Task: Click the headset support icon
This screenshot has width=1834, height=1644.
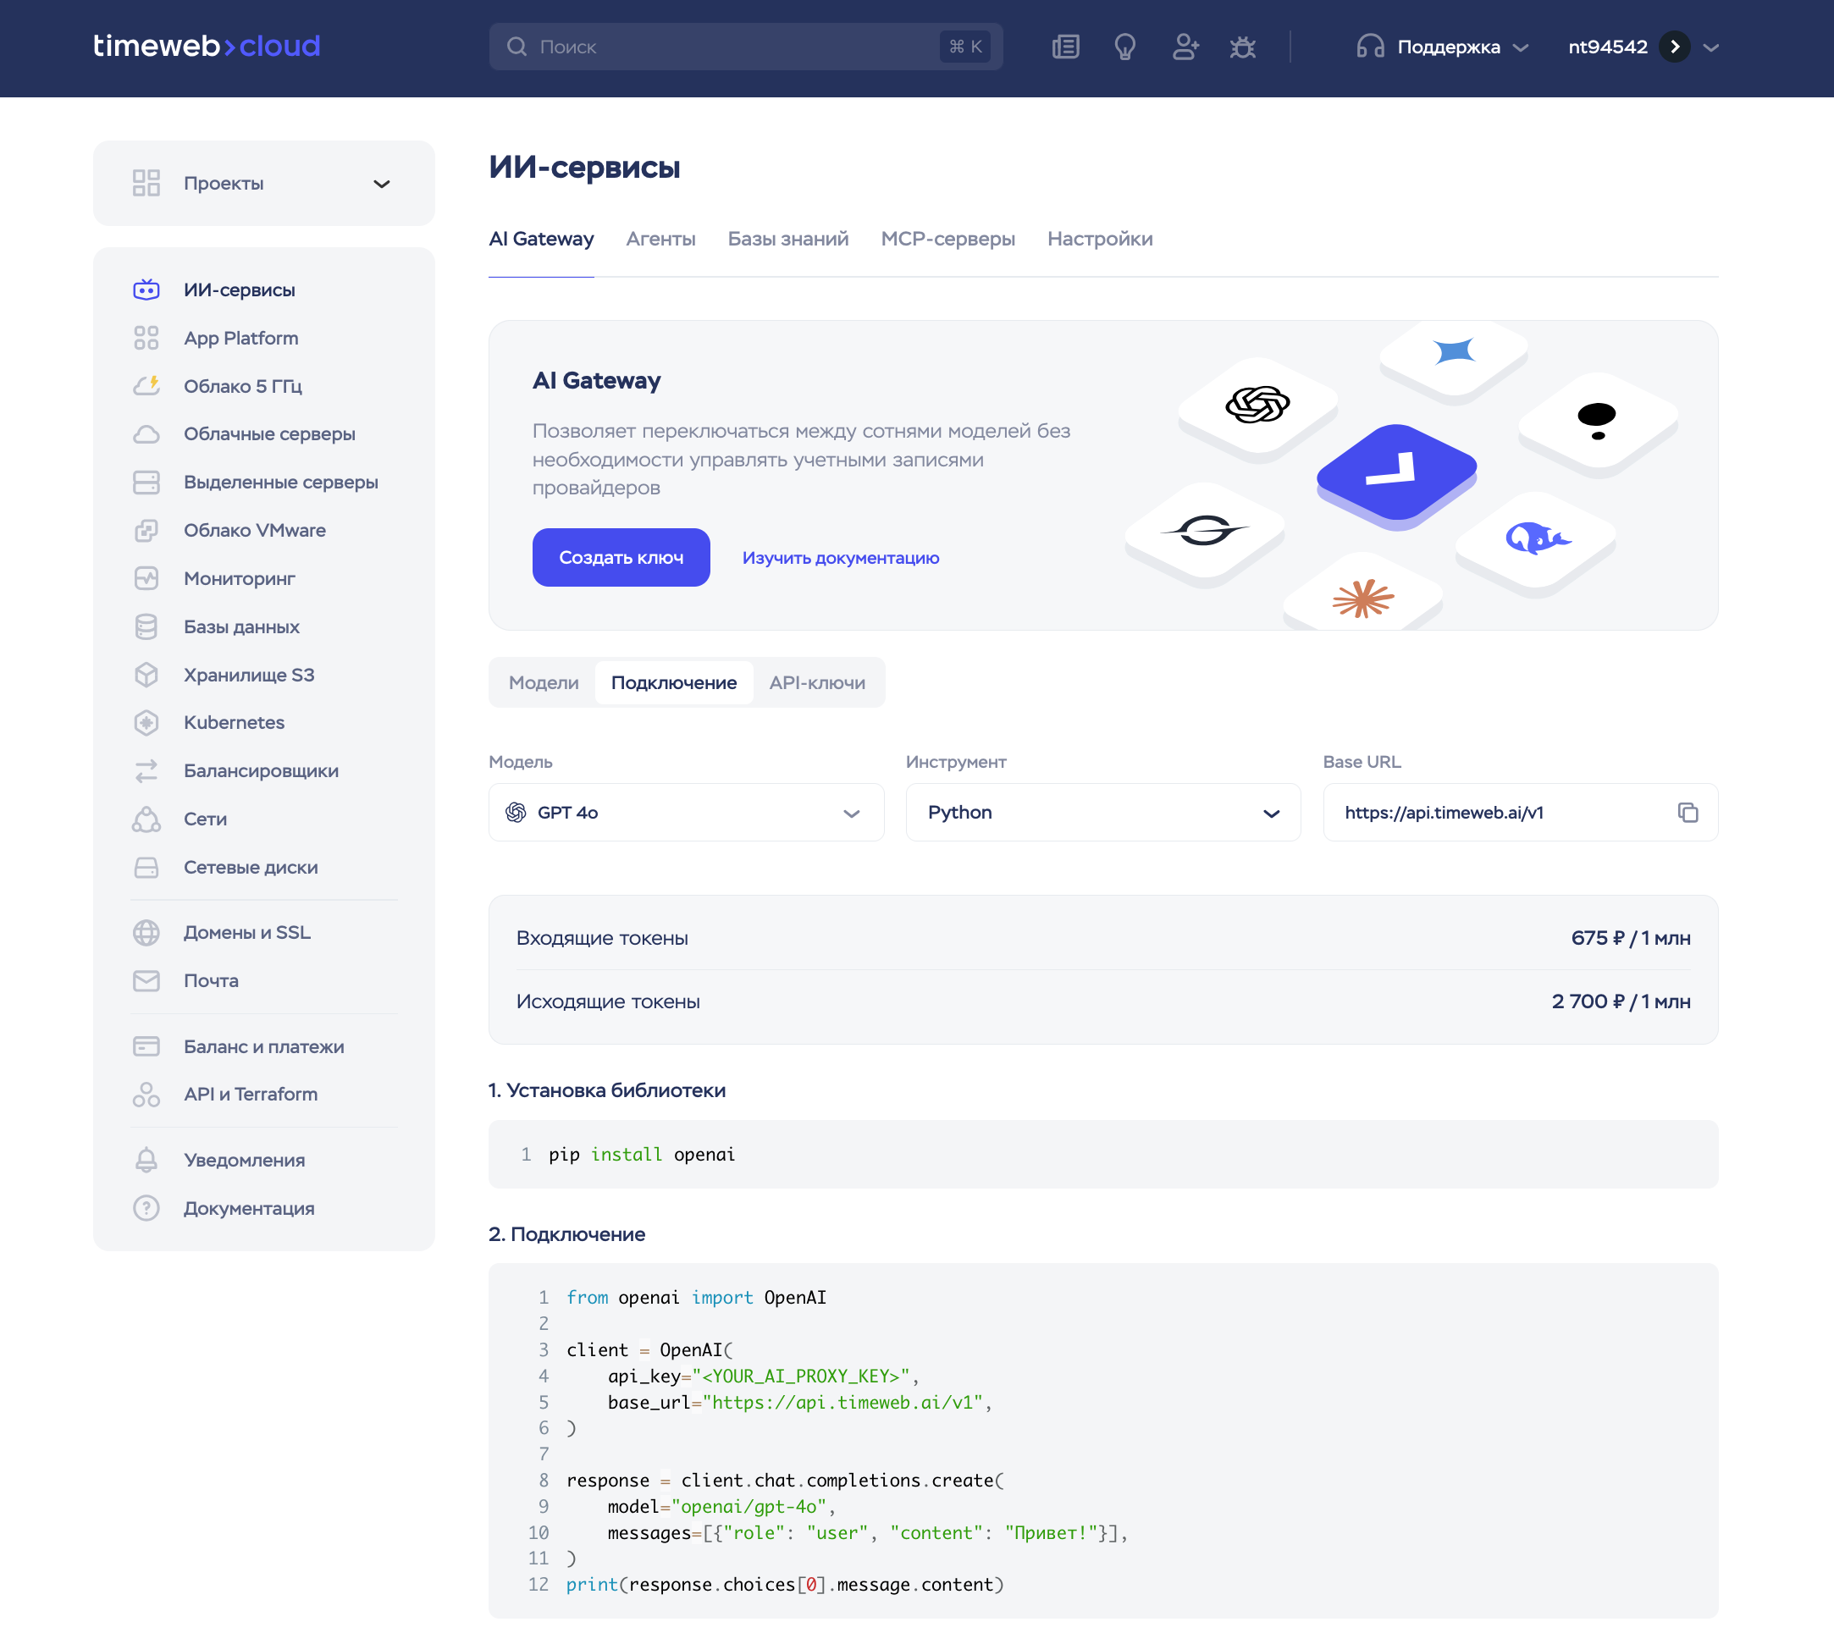Action: 1371,47
